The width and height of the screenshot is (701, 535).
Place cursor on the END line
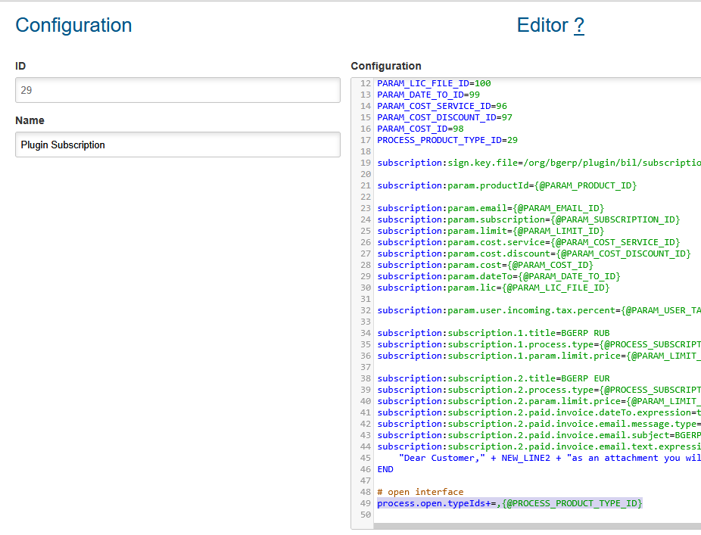coord(385,469)
